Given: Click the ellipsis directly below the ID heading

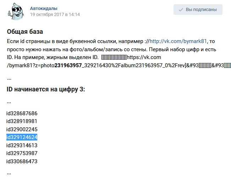Looking at the screenshot, I should coord(9,101).
